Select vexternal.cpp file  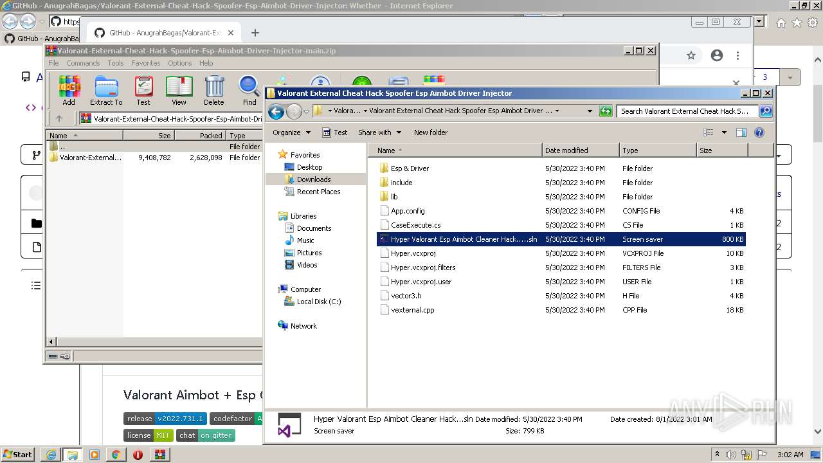pyautogui.click(x=412, y=310)
